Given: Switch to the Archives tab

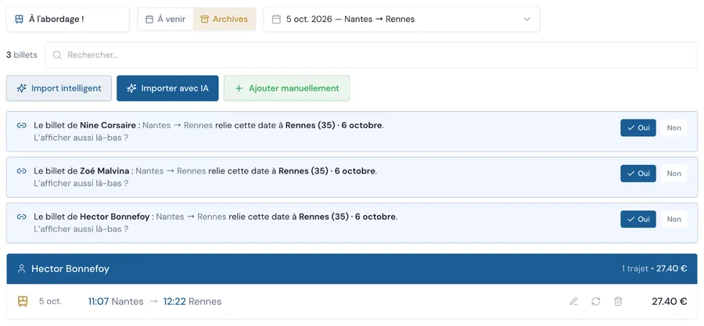Looking at the screenshot, I should tap(224, 20).
